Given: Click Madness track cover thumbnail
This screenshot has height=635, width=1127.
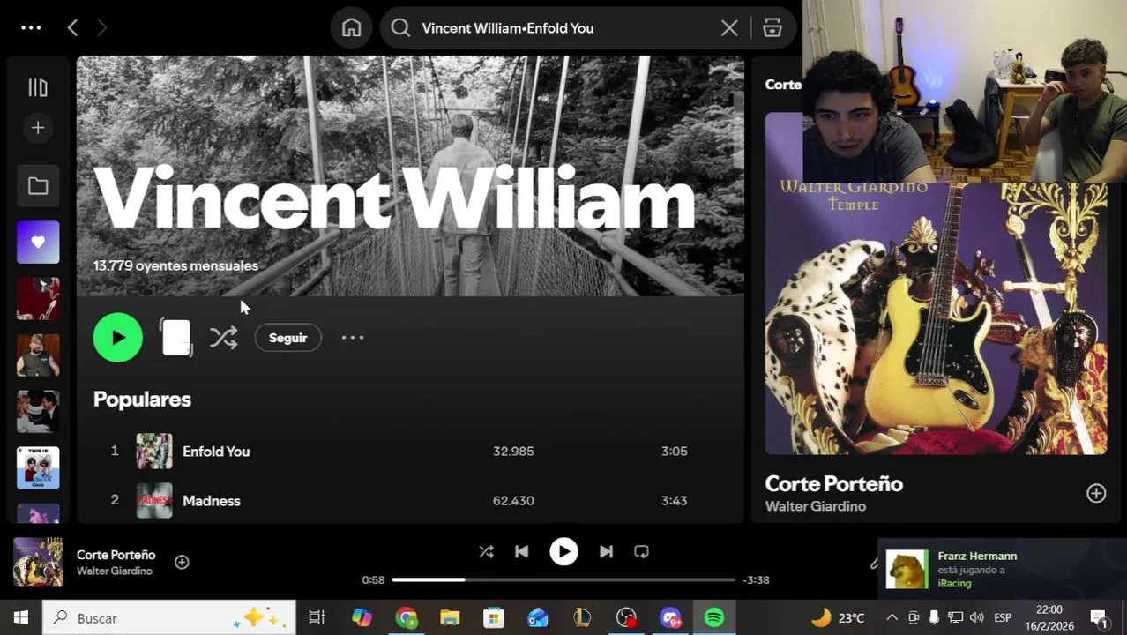Looking at the screenshot, I should coord(154,500).
